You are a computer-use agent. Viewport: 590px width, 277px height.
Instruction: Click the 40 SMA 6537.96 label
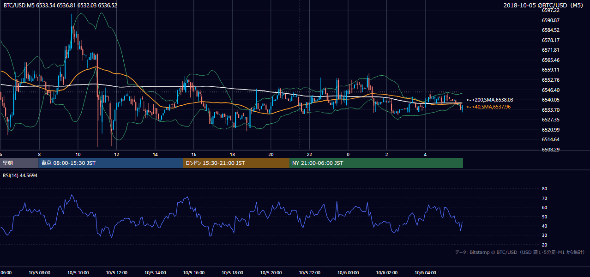tap(488, 107)
